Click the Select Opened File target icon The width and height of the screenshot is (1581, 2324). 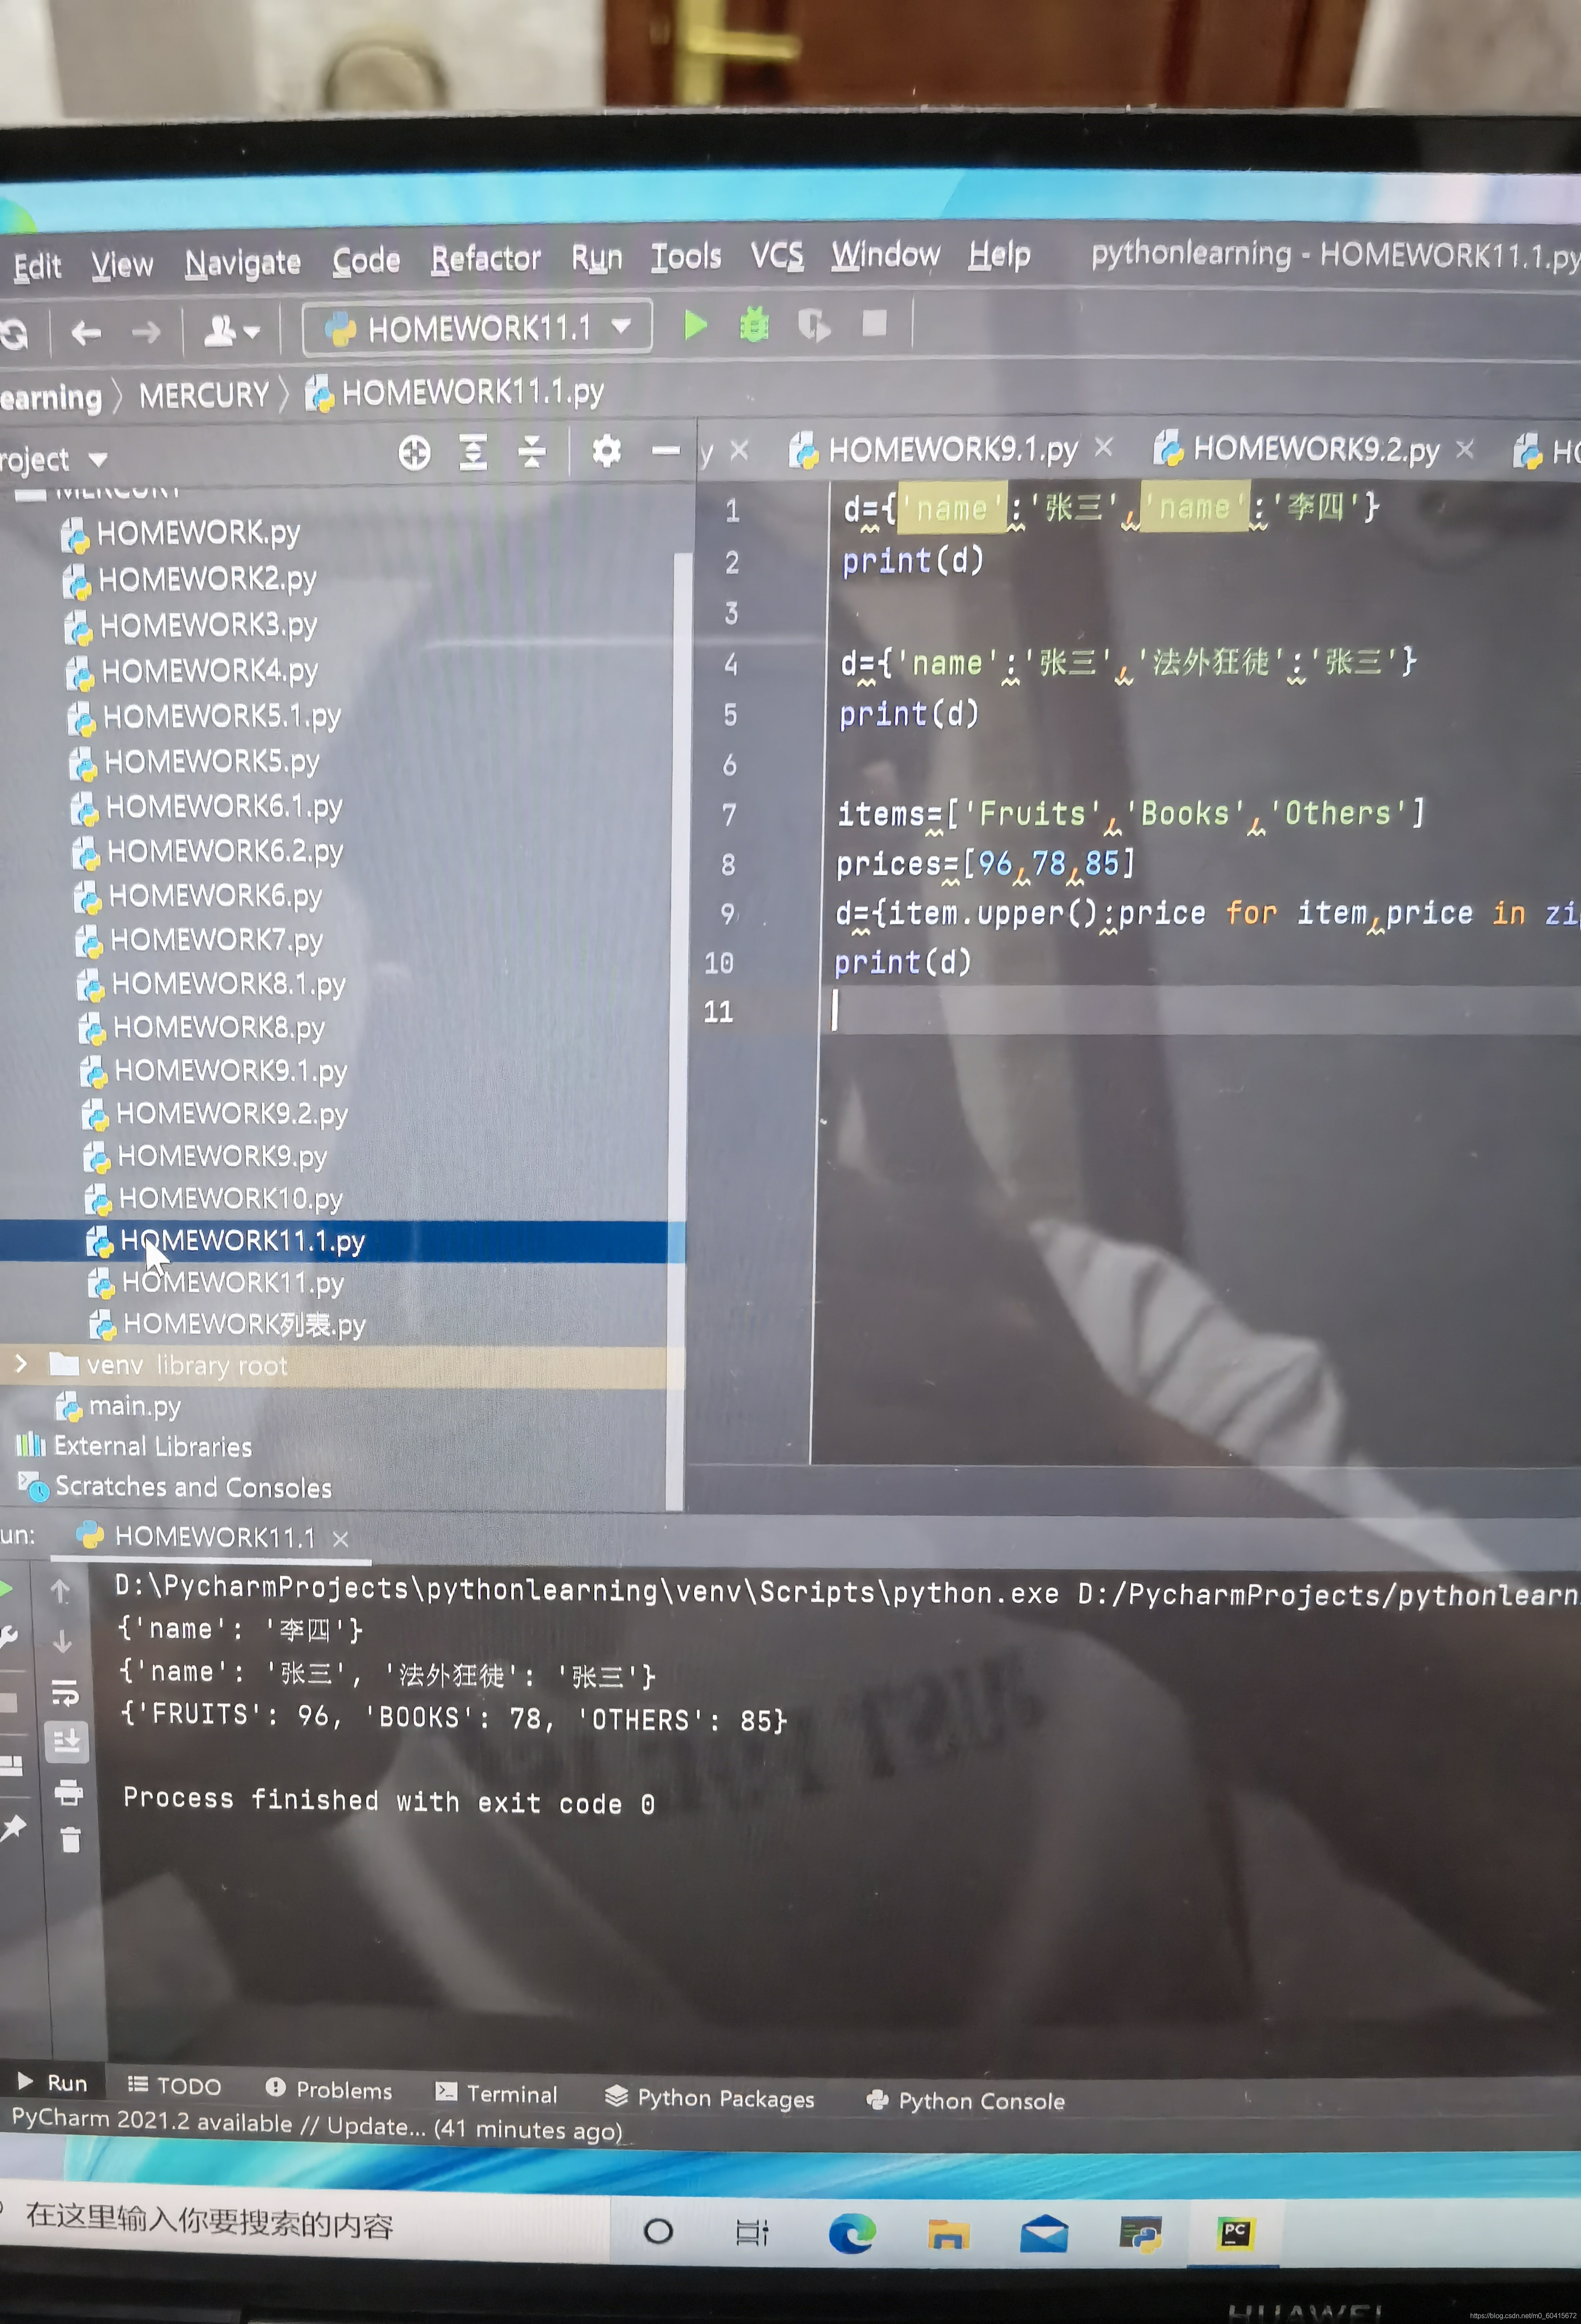point(414,453)
